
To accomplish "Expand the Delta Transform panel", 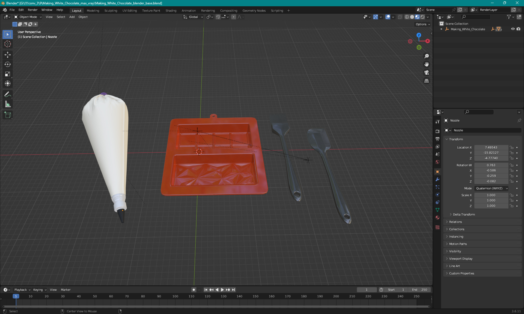I will 464,215.
